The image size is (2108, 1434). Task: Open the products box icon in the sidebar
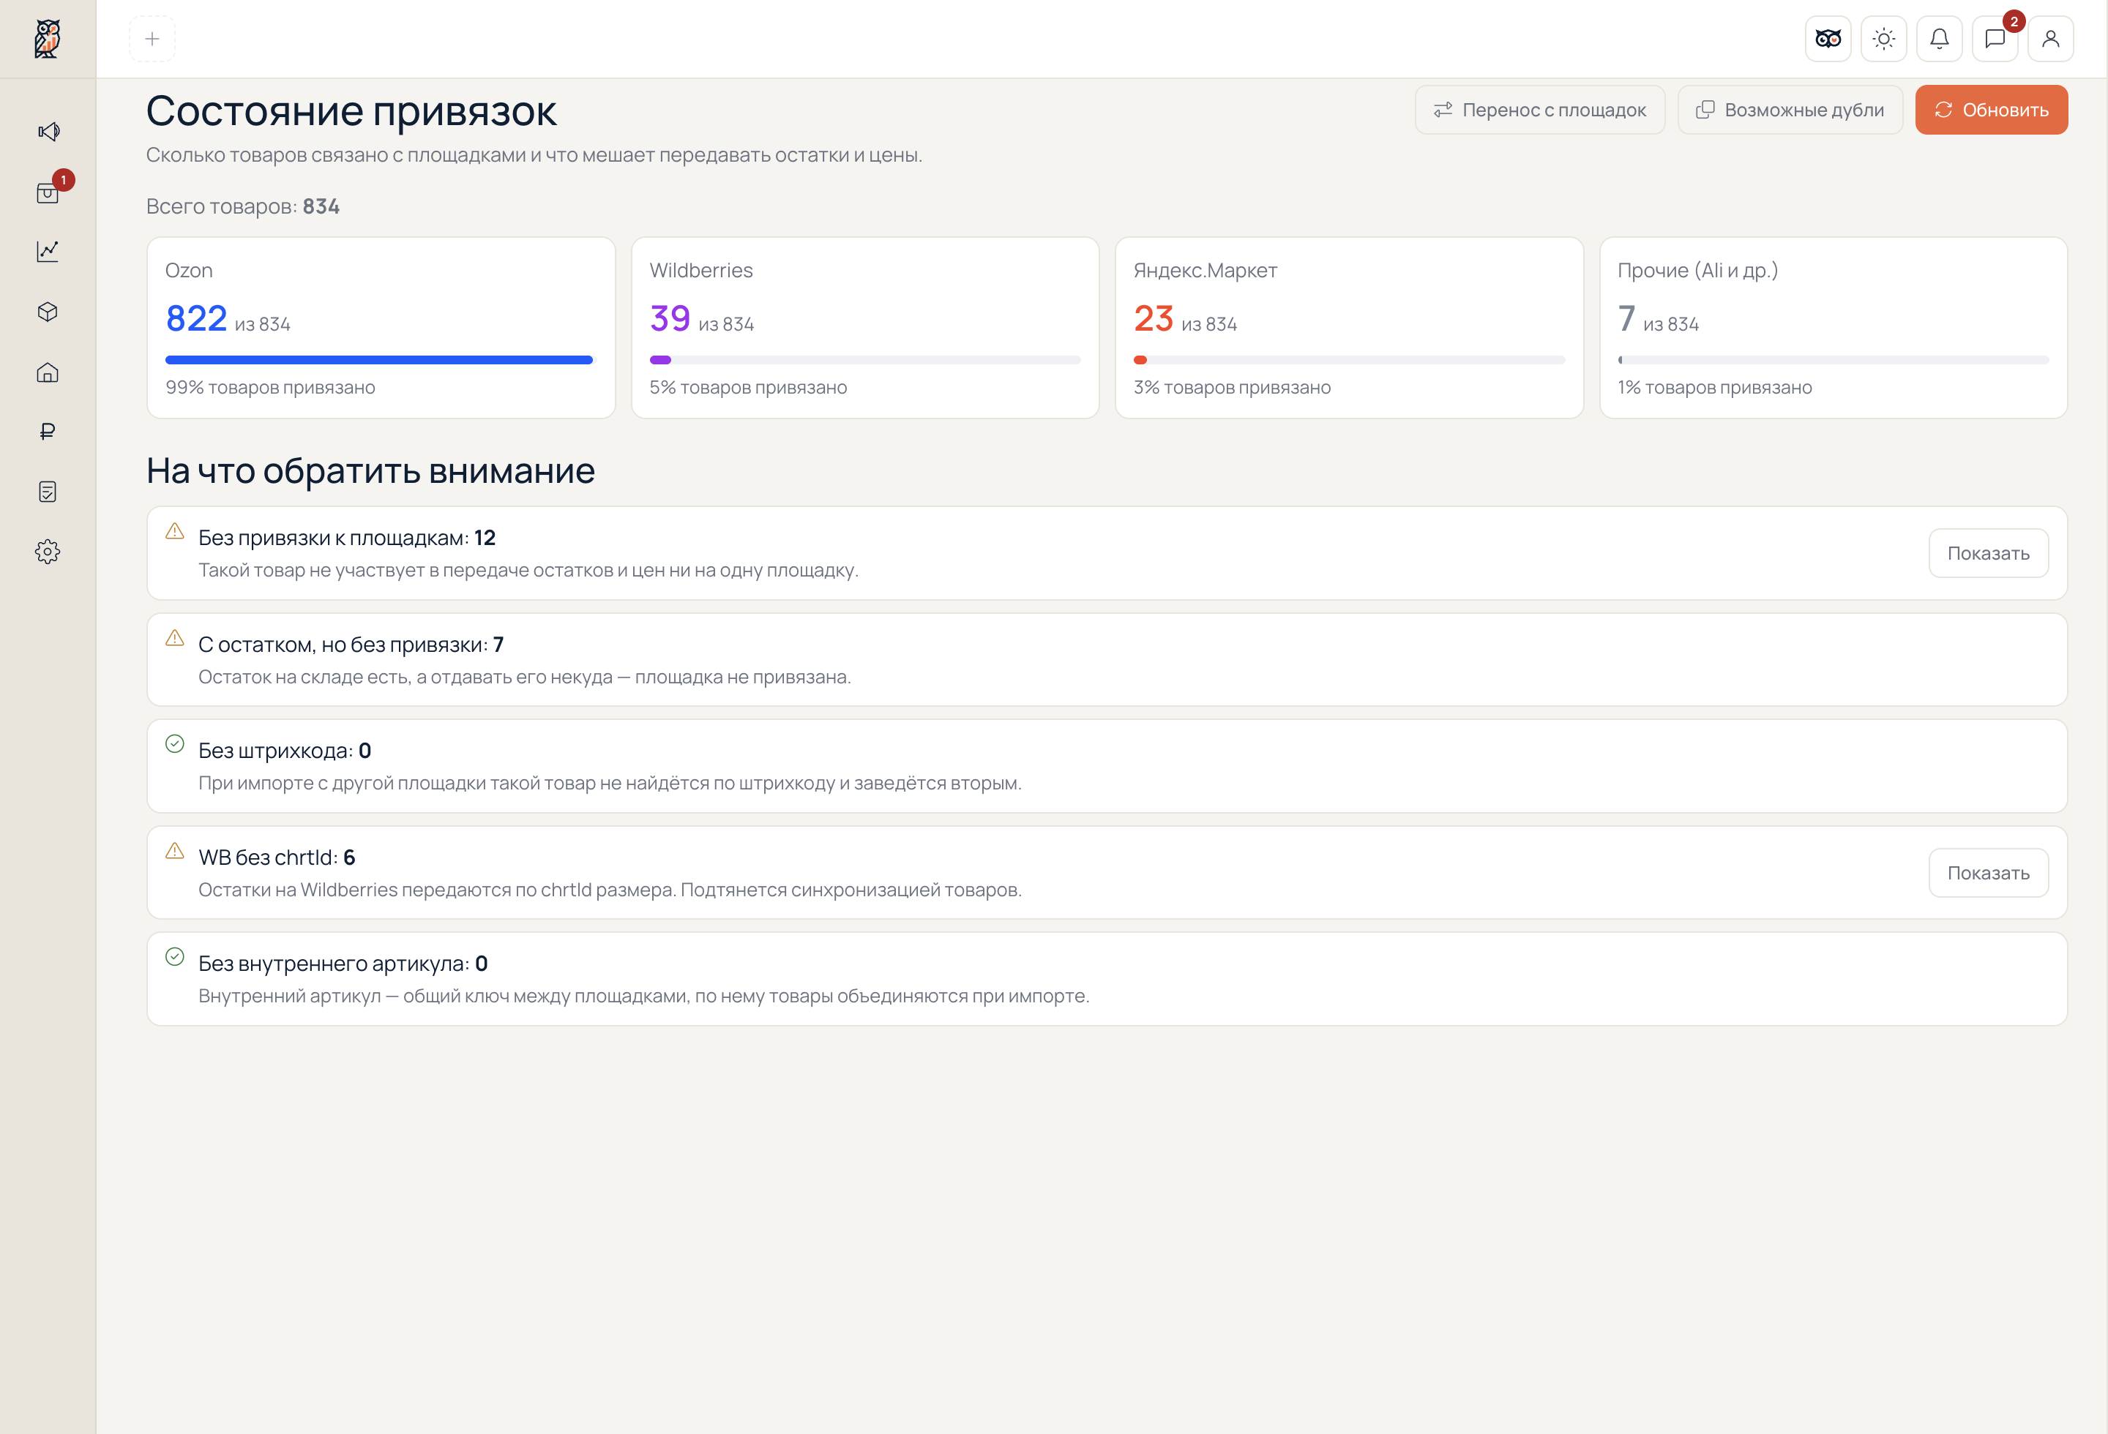point(48,312)
